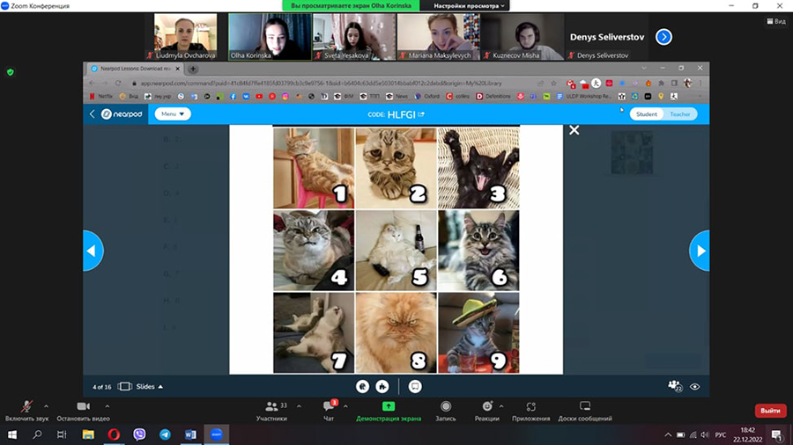Click the whiteboard icon in Nearpod bottom bar

pos(415,386)
